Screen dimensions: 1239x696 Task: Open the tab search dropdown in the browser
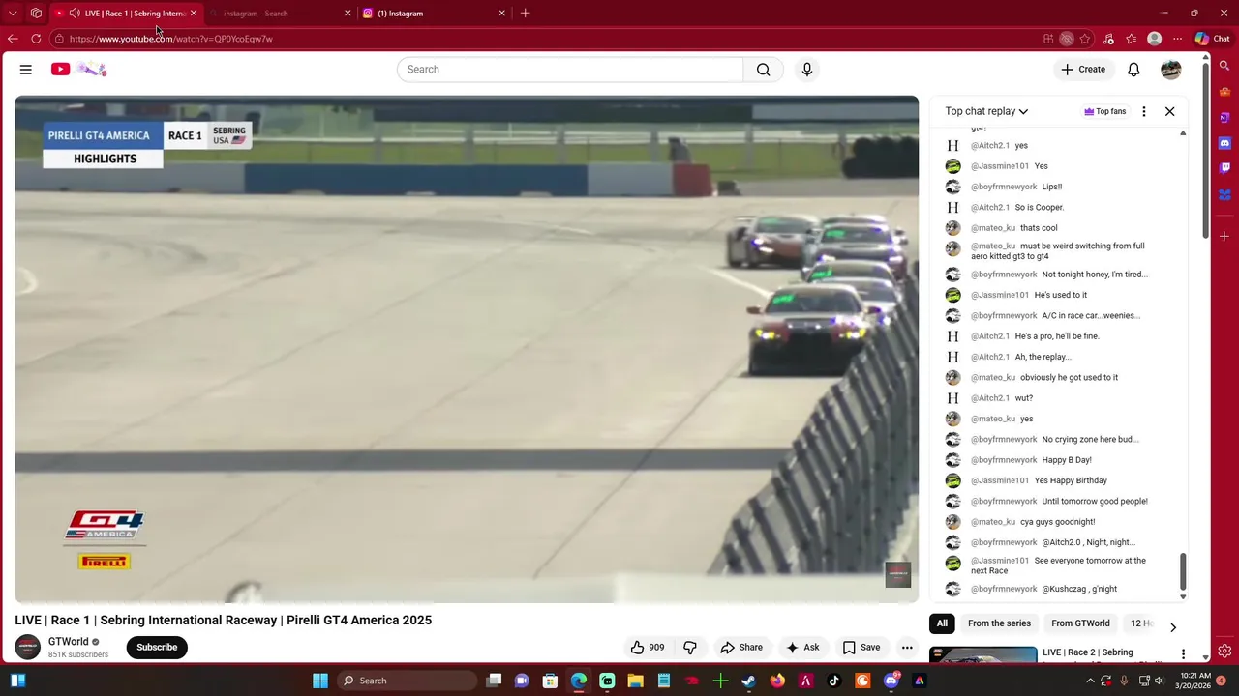click(13, 14)
